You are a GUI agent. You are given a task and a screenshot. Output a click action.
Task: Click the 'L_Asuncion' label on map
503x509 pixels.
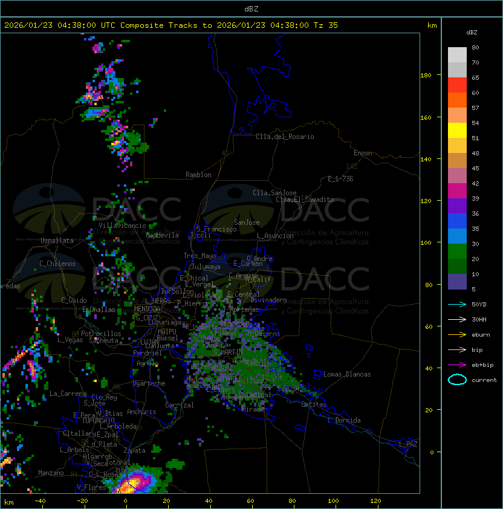(275, 236)
